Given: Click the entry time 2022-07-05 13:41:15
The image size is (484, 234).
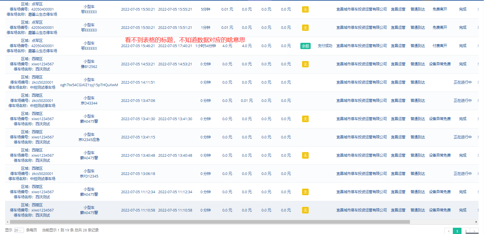Looking at the screenshot, I should [x=138, y=137].
